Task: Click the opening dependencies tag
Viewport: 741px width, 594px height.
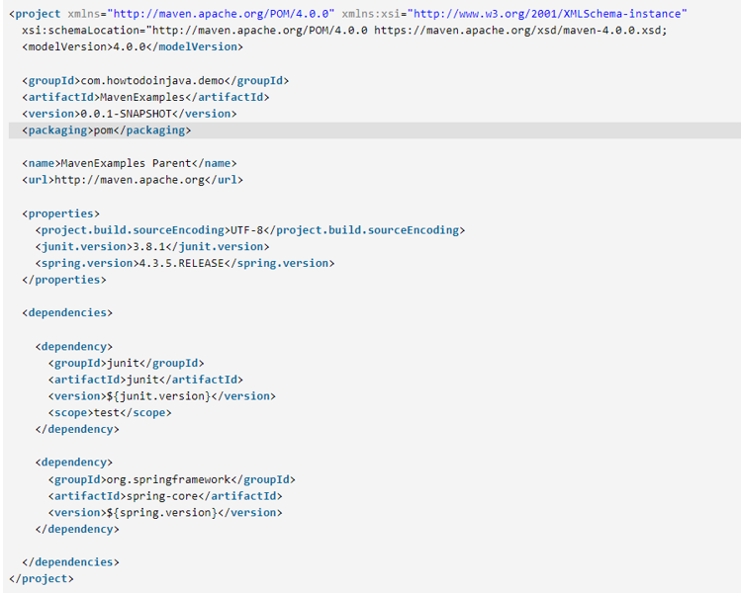Action: tap(67, 312)
